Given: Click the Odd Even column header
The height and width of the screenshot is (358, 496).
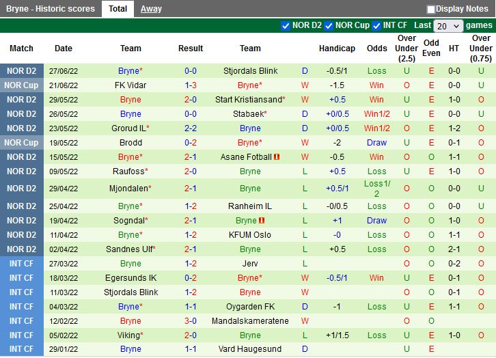Looking at the screenshot, I should coord(431,48).
